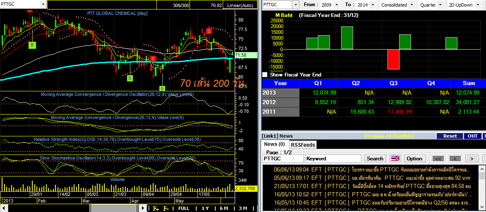Click the Q4 column header
Screen dimensions: 486x212
tap(431, 83)
